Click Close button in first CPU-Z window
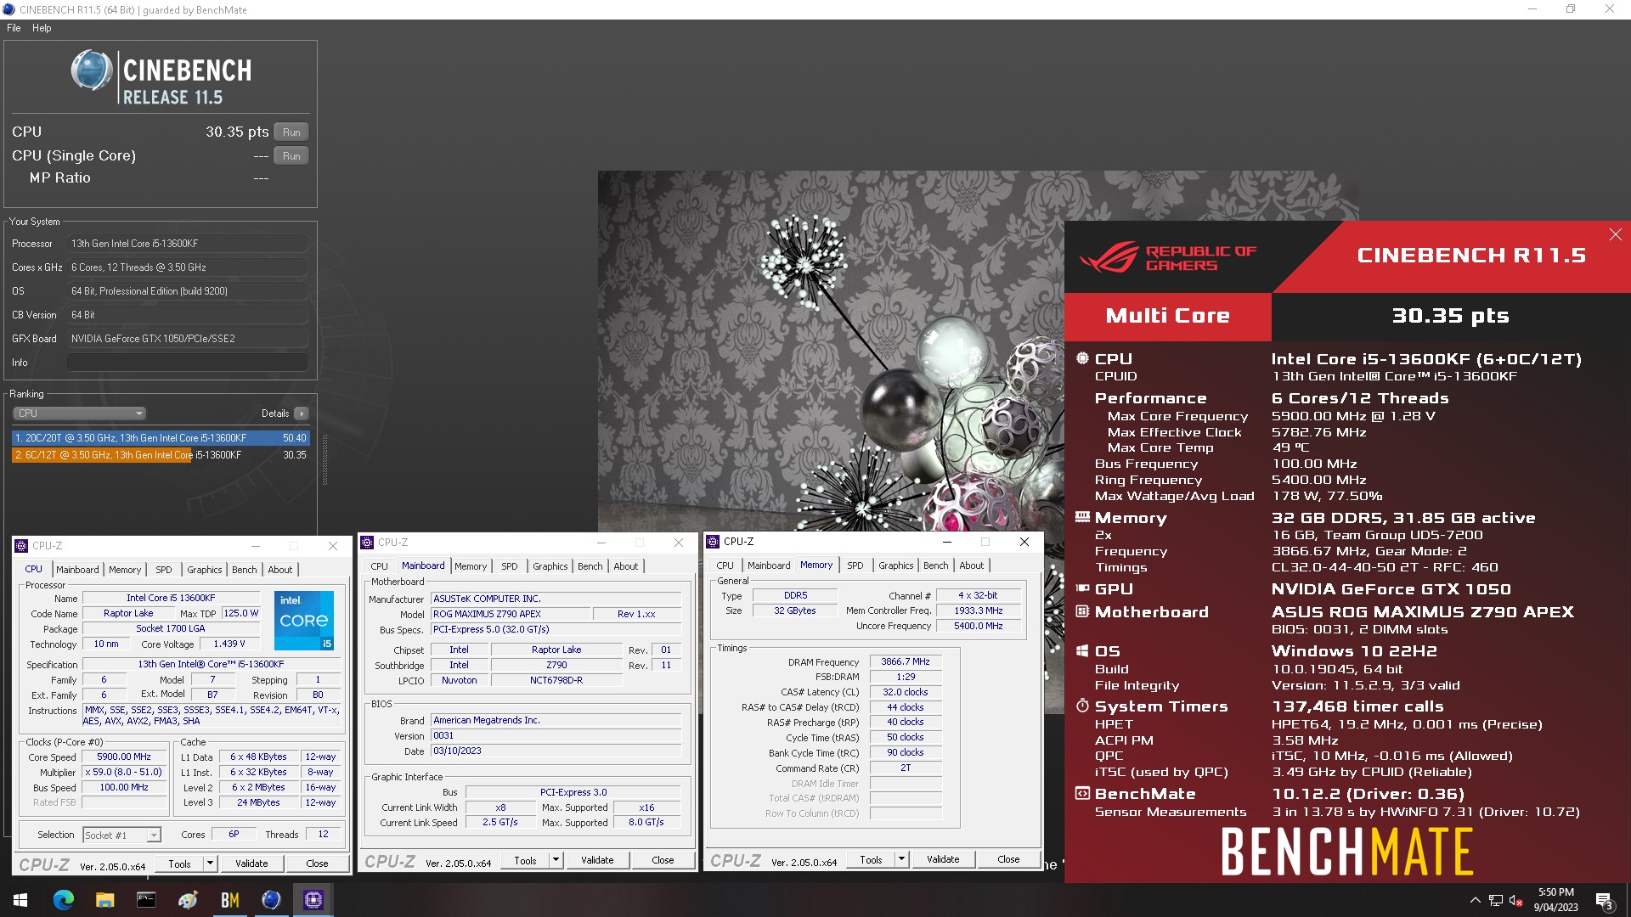The height and width of the screenshot is (917, 1631). 317,864
